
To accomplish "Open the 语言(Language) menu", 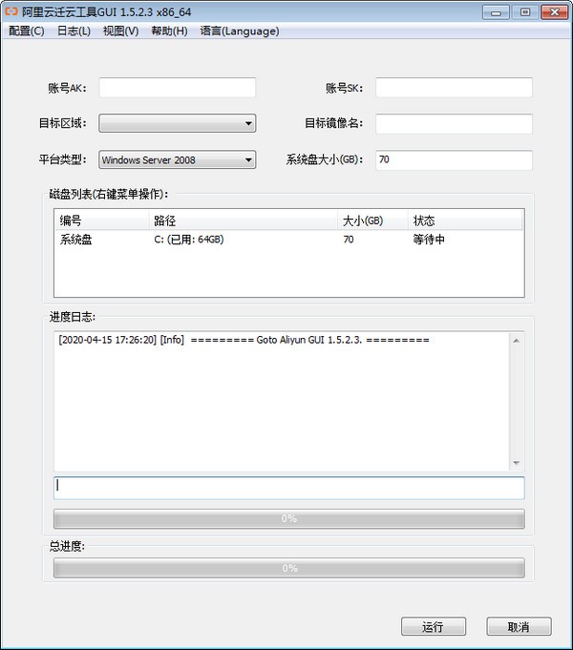I will click(240, 31).
